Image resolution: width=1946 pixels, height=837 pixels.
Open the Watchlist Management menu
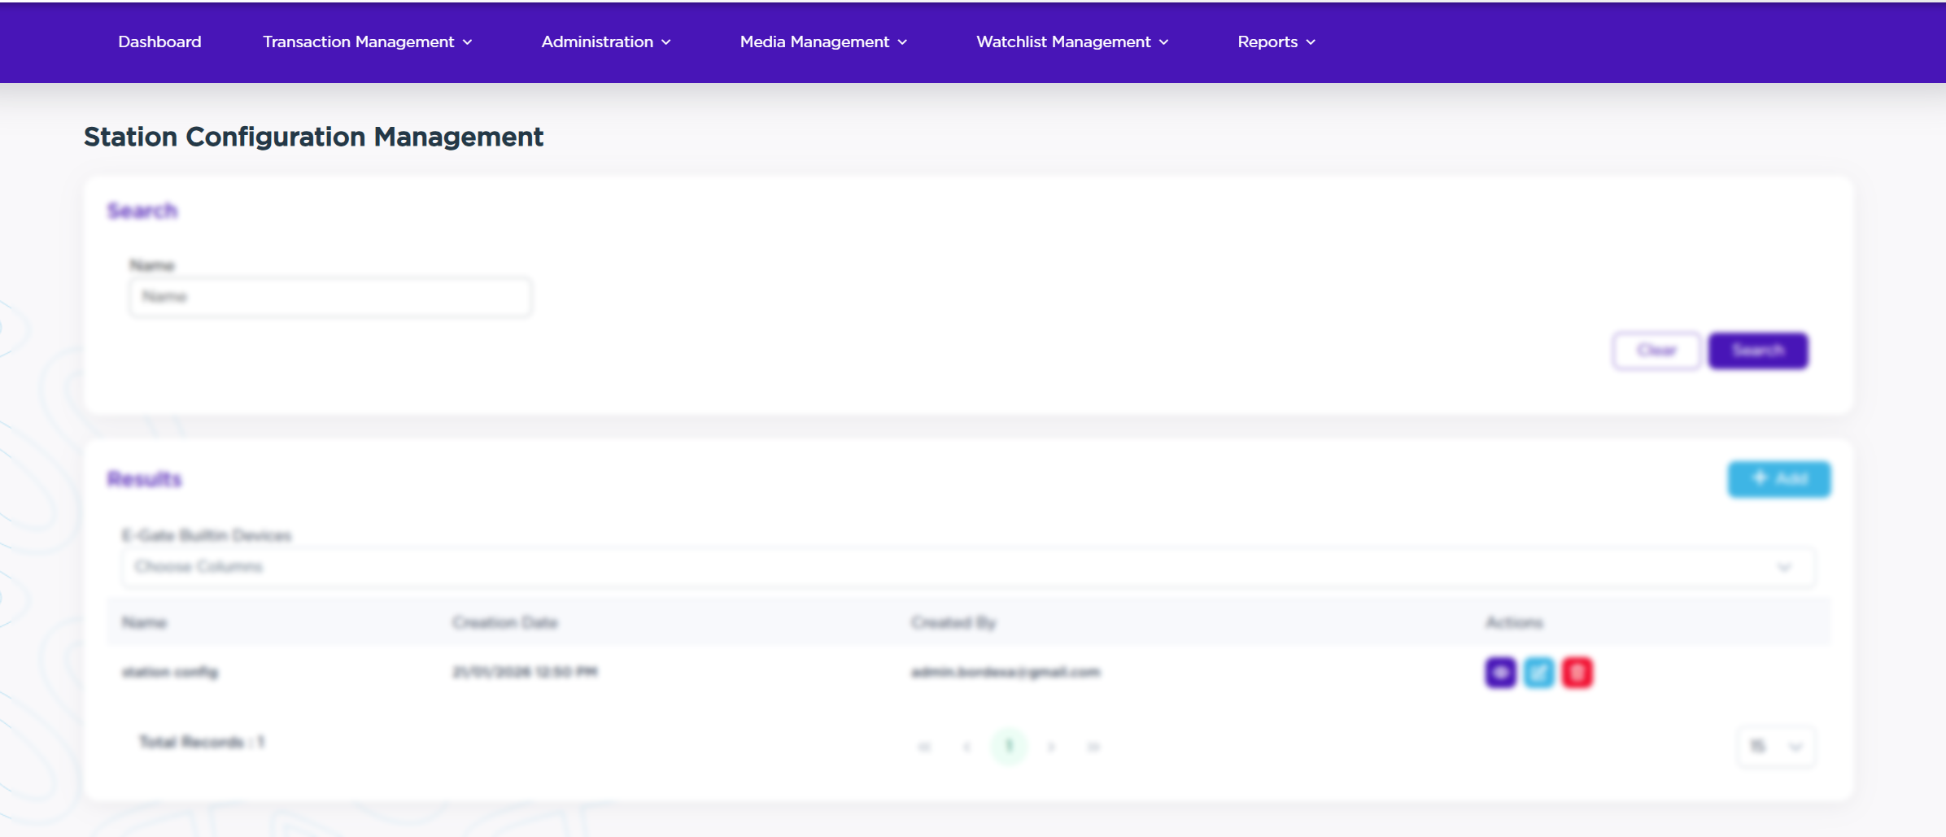tap(1071, 41)
